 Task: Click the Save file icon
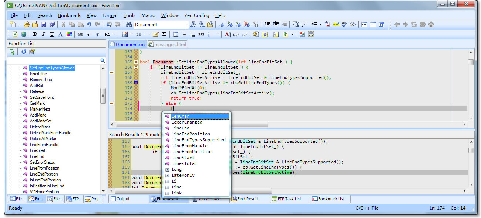click(x=44, y=25)
